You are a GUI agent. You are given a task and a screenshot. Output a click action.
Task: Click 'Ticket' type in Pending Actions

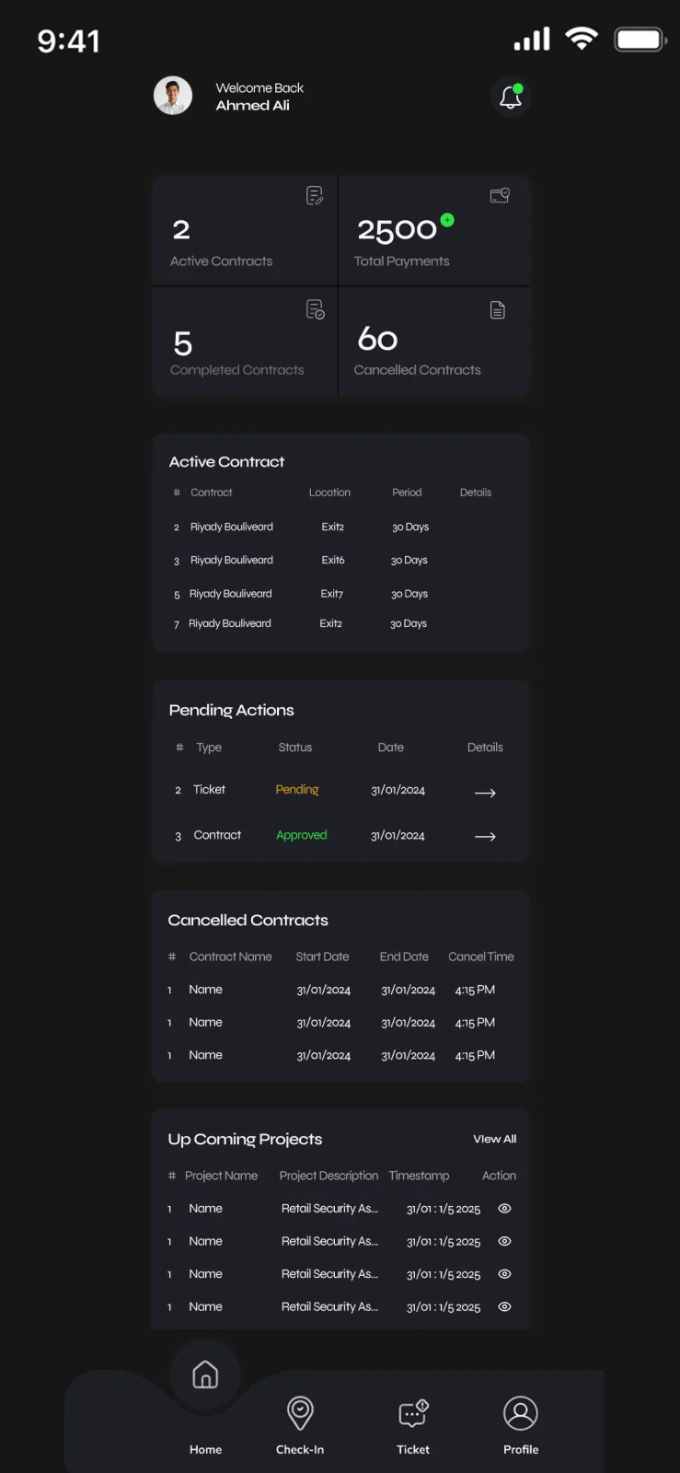point(209,790)
